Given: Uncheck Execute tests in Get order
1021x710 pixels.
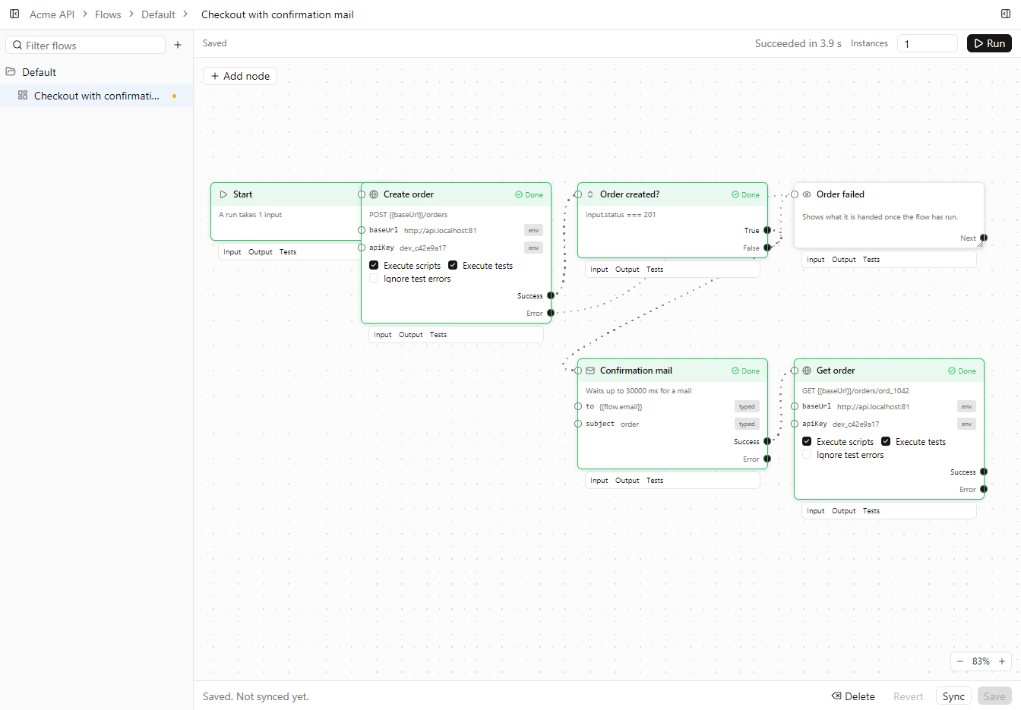Looking at the screenshot, I should pyautogui.click(x=886, y=441).
